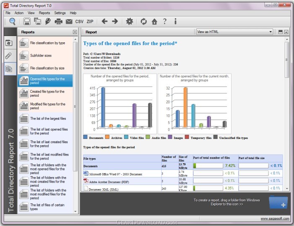294x226 pixels.
Task: Visit the www.sagaxsoft.com link
Action: (275, 218)
